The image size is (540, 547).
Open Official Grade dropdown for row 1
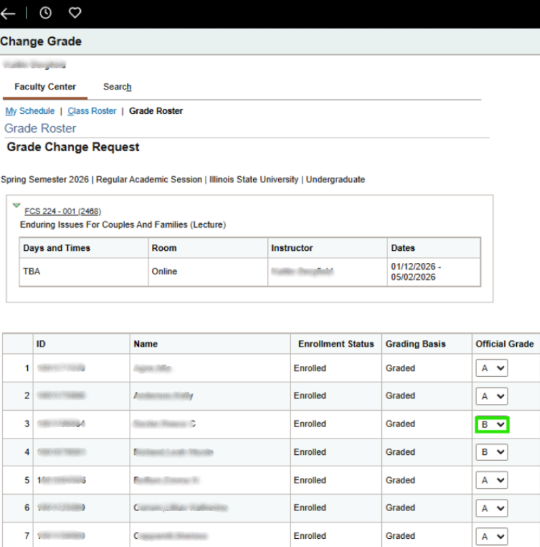492,368
